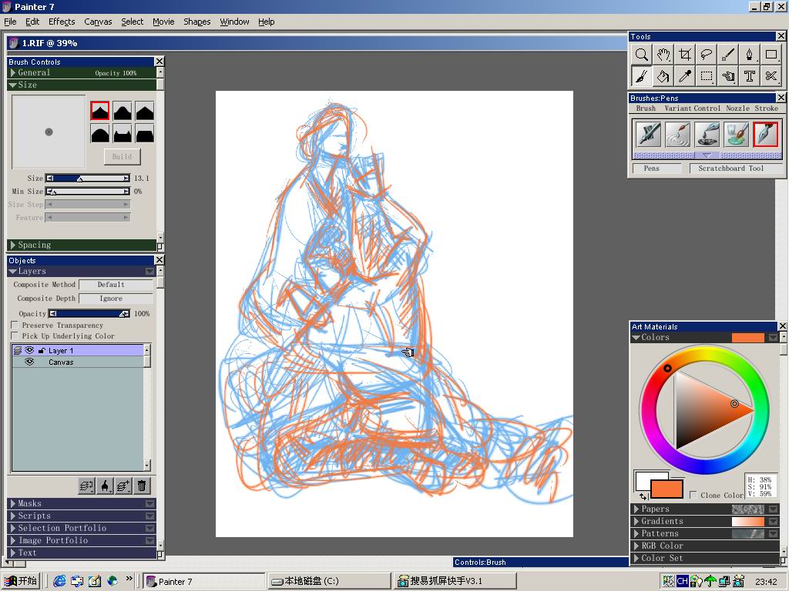
Task: Select the Dropper tool
Action: click(684, 76)
